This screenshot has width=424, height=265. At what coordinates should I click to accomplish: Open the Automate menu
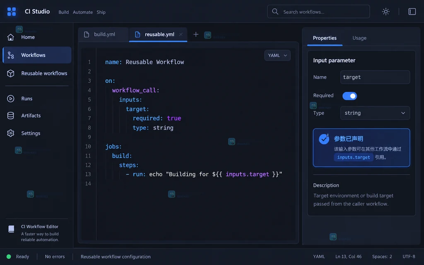83,12
